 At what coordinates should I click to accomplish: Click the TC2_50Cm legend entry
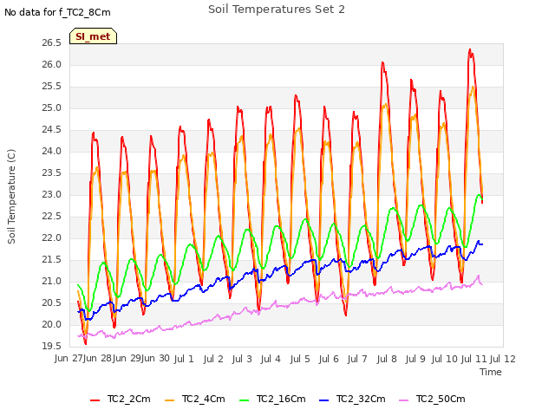point(432,399)
